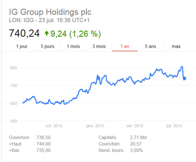
Task: Click the Ouverture value 736,50
Action: tap(43, 137)
